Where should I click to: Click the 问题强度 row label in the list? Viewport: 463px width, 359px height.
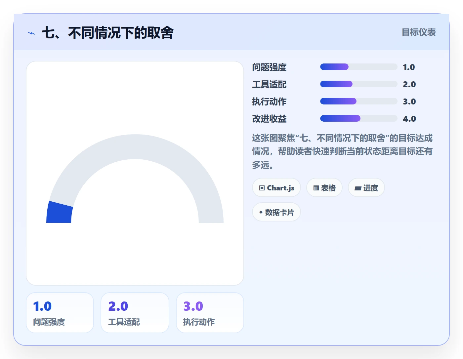pyautogui.click(x=269, y=67)
